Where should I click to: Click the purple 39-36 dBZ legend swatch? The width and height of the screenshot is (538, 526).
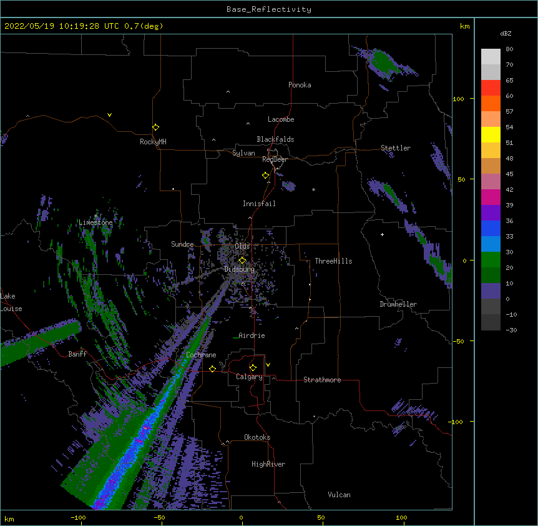491,213
